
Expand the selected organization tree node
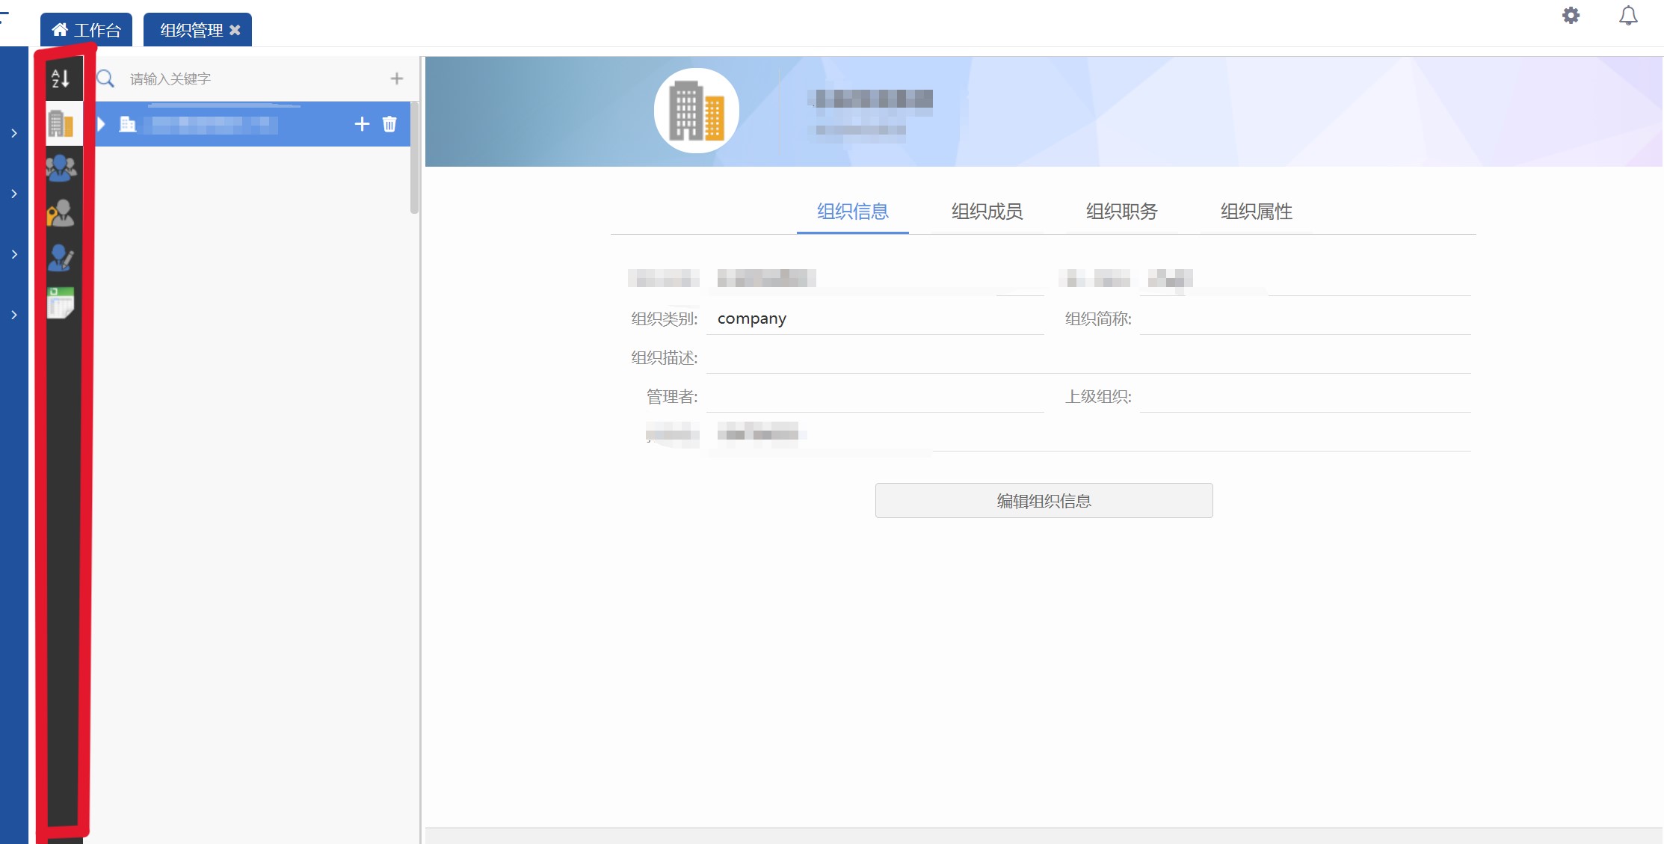[102, 124]
